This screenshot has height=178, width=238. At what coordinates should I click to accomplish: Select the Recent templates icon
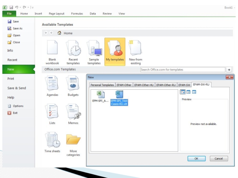pos(73,52)
